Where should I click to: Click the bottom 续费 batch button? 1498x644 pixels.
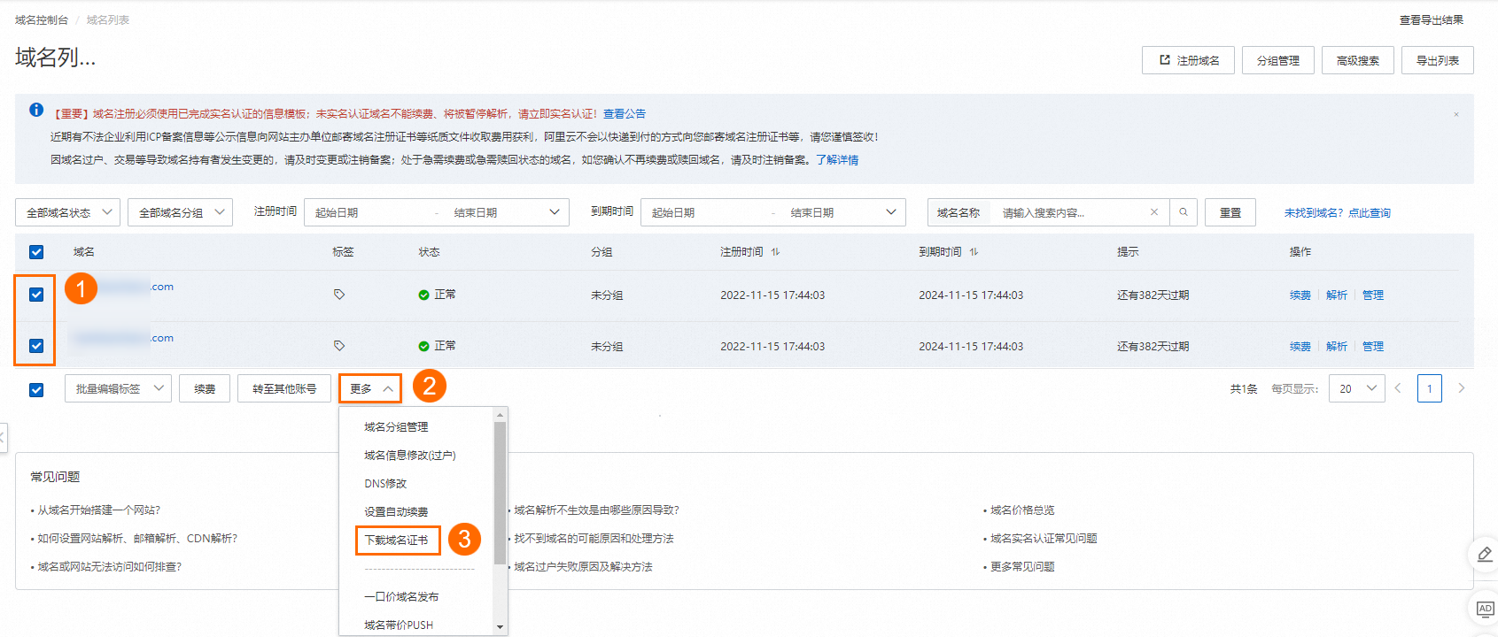pyautogui.click(x=205, y=389)
